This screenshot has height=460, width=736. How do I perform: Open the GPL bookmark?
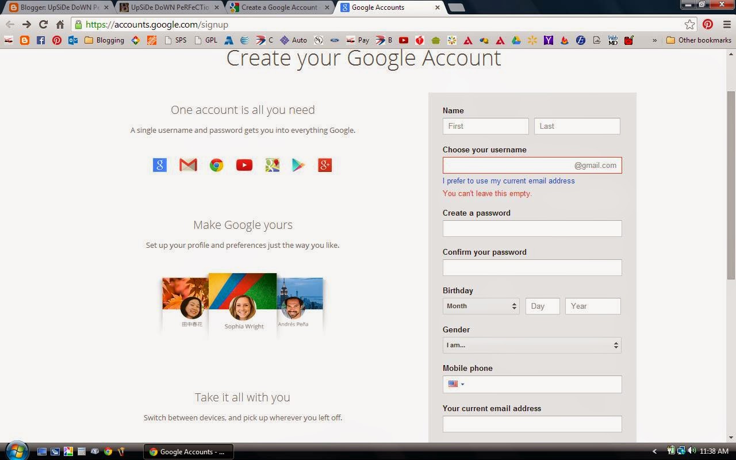click(205, 40)
